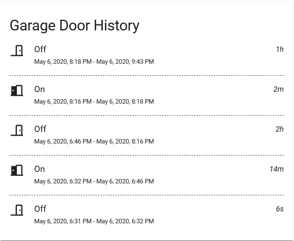This screenshot has width=294, height=241.
Task: Click the timestamp range 8:16 PM - 8:18 PM
Action: [x=94, y=102]
